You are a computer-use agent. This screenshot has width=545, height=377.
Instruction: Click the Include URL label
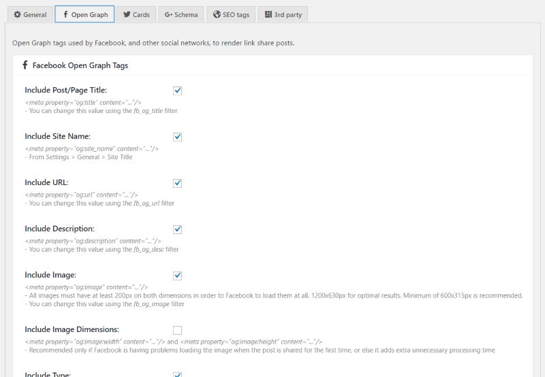click(x=46, y=182)
